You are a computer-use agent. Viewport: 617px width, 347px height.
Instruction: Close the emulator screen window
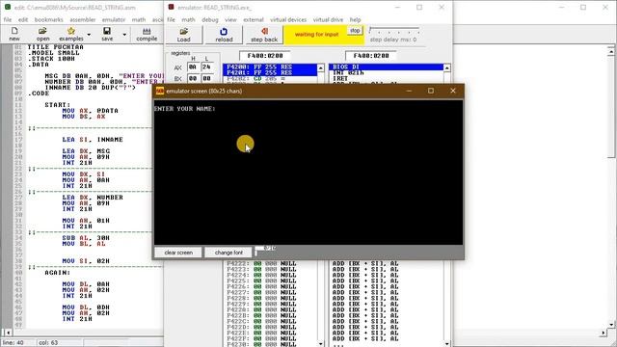[453, 91]
